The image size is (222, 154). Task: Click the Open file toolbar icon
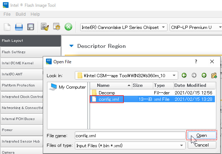[x=19, y=27]
